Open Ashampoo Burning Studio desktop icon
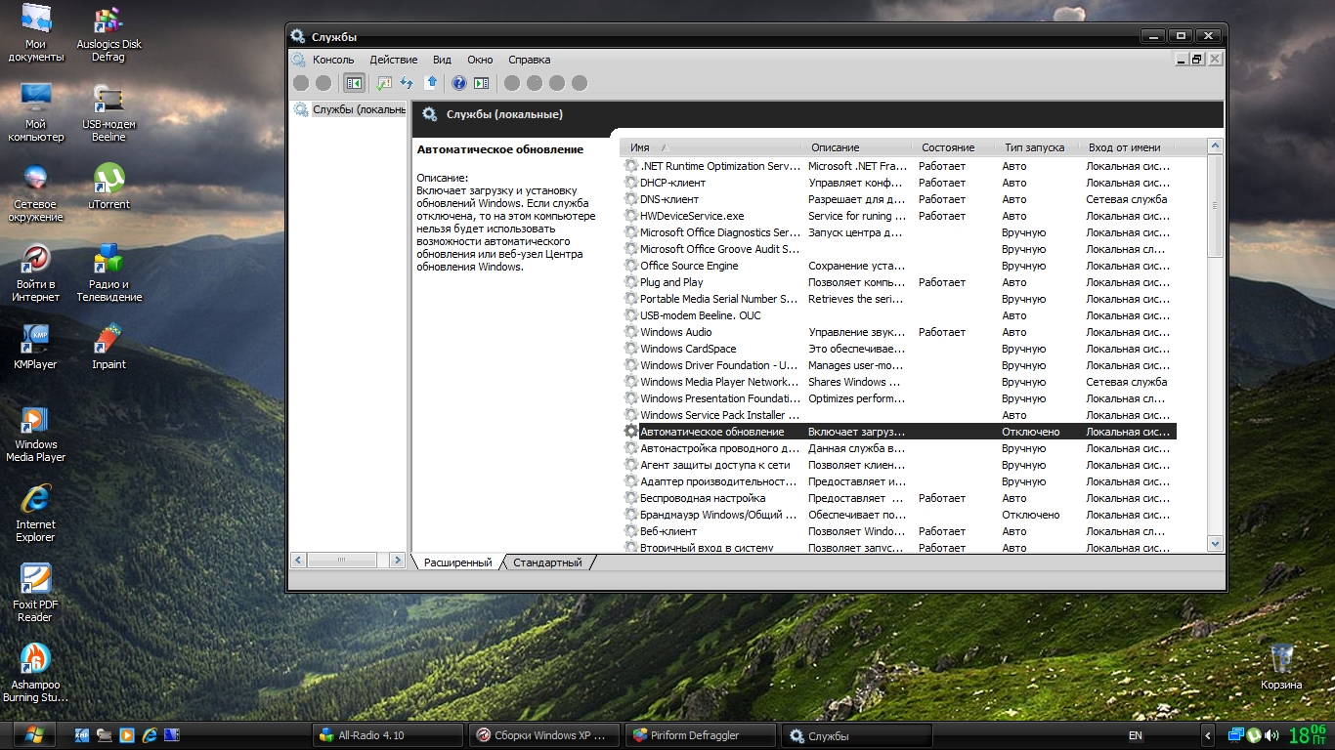The image size is (1335, 750). [x=36, y=674]
